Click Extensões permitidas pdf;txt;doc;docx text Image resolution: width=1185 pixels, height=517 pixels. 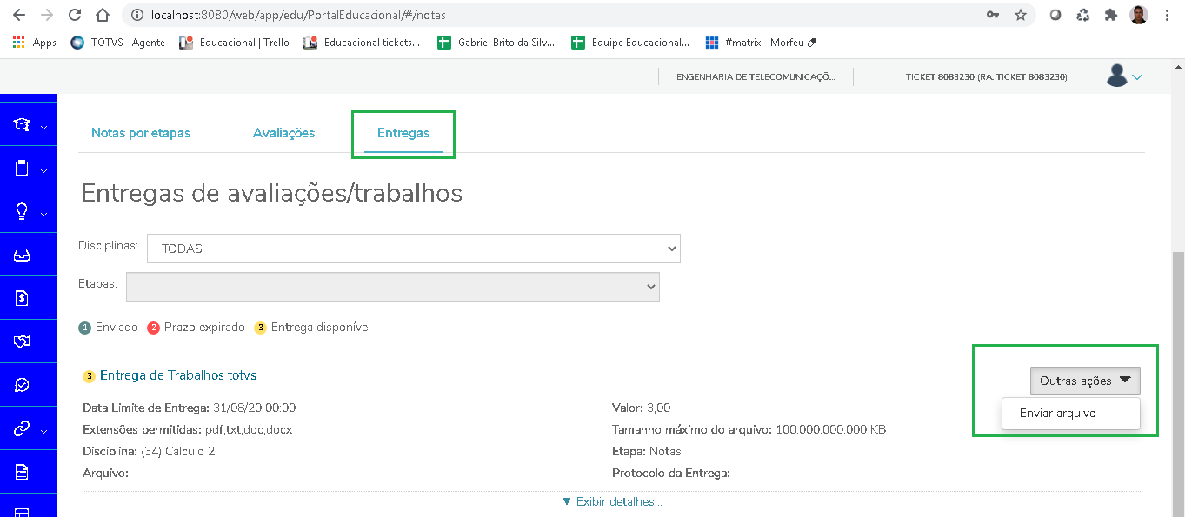tap(187, 429)
